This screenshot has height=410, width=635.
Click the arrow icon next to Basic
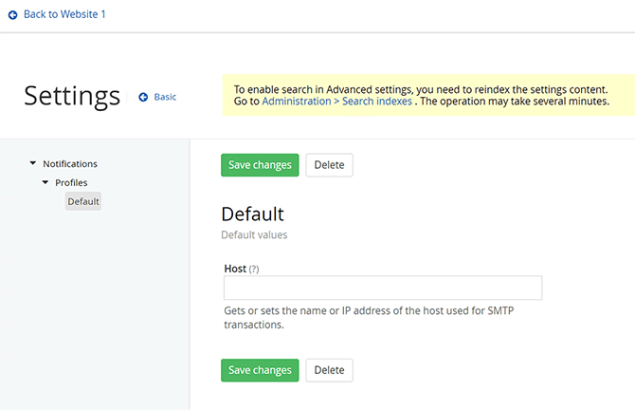143,97
